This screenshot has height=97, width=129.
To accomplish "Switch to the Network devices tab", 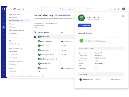I will (x=39, y=23).
